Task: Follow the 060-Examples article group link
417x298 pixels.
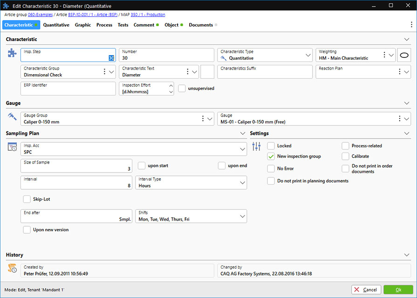Action: (39, 15)
